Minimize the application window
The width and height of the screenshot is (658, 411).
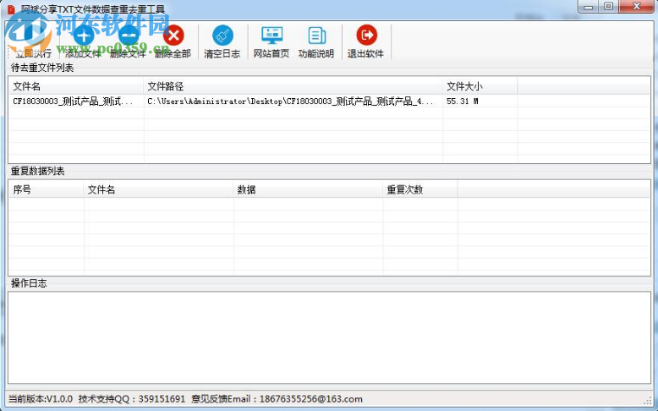coord(589,6)
